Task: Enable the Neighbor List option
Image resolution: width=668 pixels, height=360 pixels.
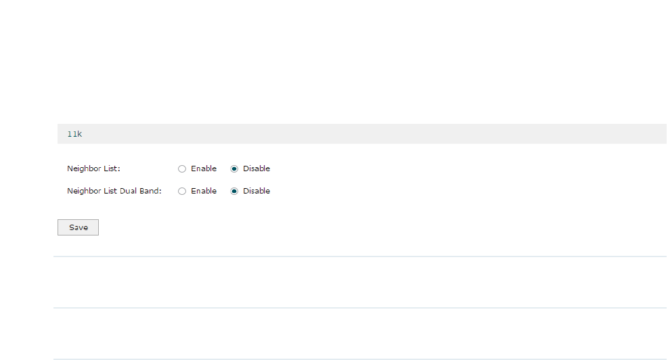Action: click(182, 168)
